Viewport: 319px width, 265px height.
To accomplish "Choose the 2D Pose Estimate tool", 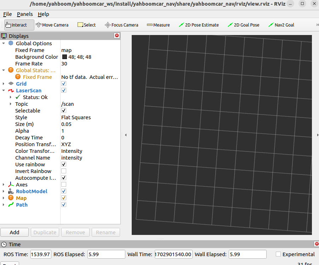I will (199, 25).
